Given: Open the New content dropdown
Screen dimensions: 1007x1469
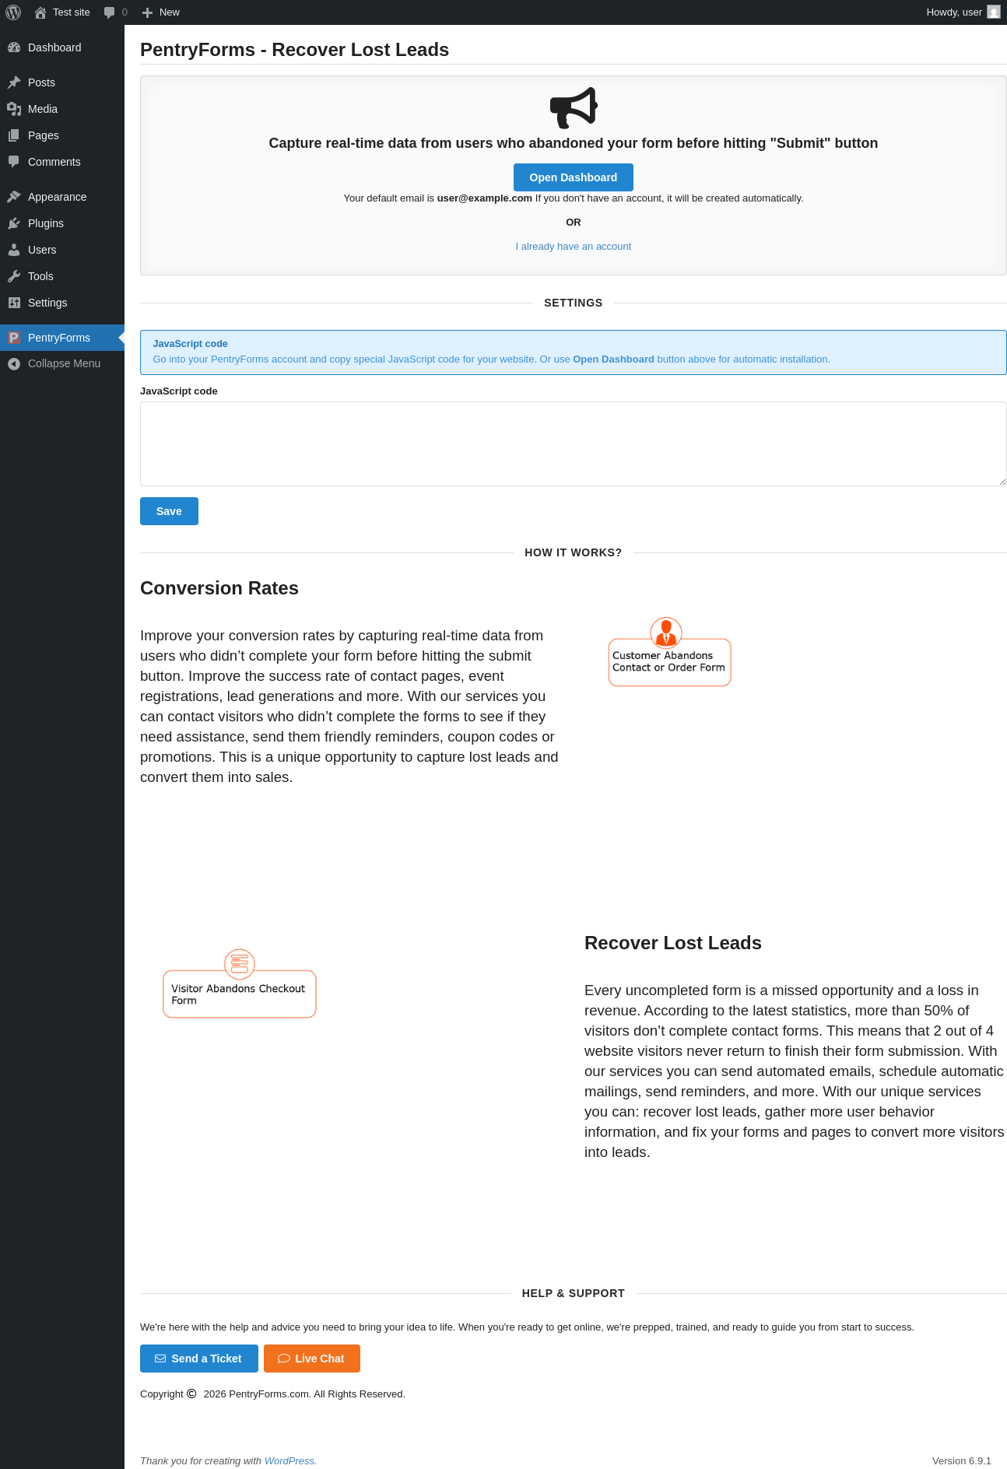Looking at the screenshot, I should click(x=161, y=12).
